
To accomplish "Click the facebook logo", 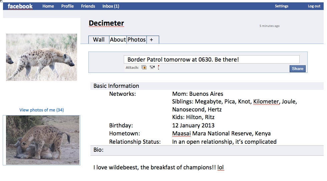I will 20,6.
